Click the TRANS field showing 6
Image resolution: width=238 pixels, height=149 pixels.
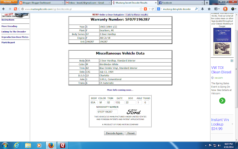click(x=146, y=102)
